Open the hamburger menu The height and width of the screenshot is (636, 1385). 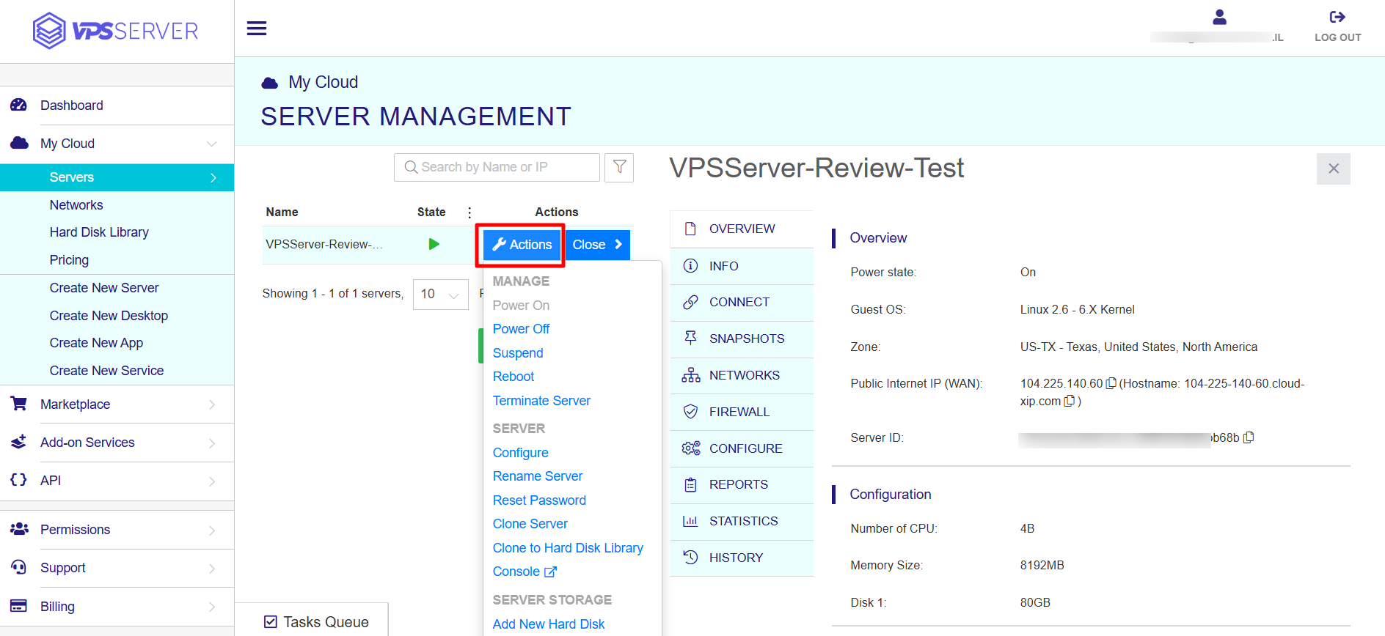(257, 29)
